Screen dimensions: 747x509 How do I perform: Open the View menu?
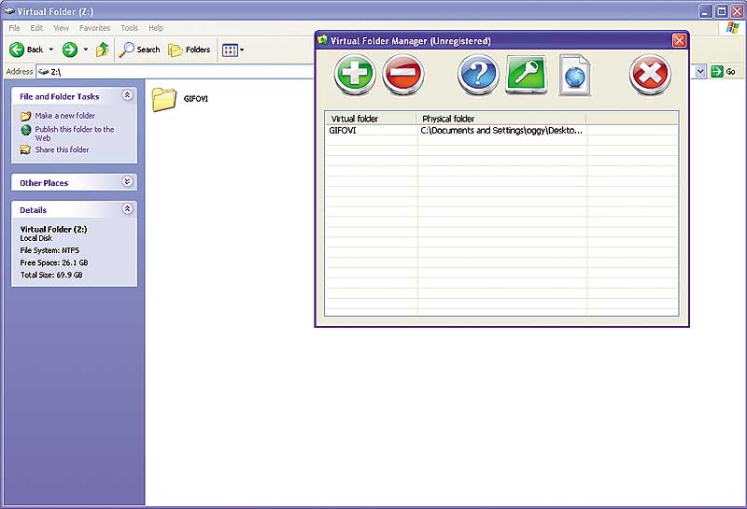[61, 28]
